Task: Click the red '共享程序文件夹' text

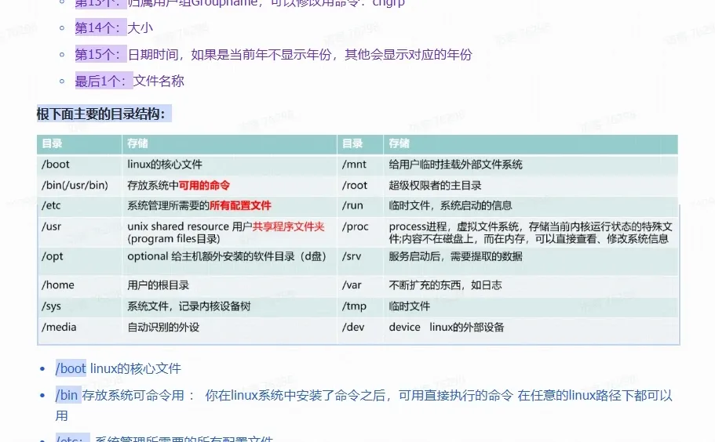Action: point(288,226)
